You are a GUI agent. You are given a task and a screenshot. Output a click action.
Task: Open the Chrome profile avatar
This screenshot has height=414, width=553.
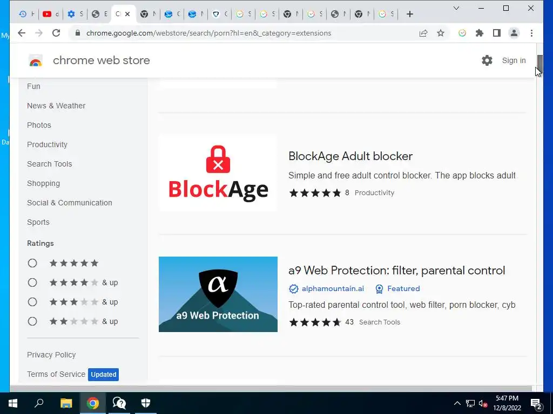tap(514, 33)
